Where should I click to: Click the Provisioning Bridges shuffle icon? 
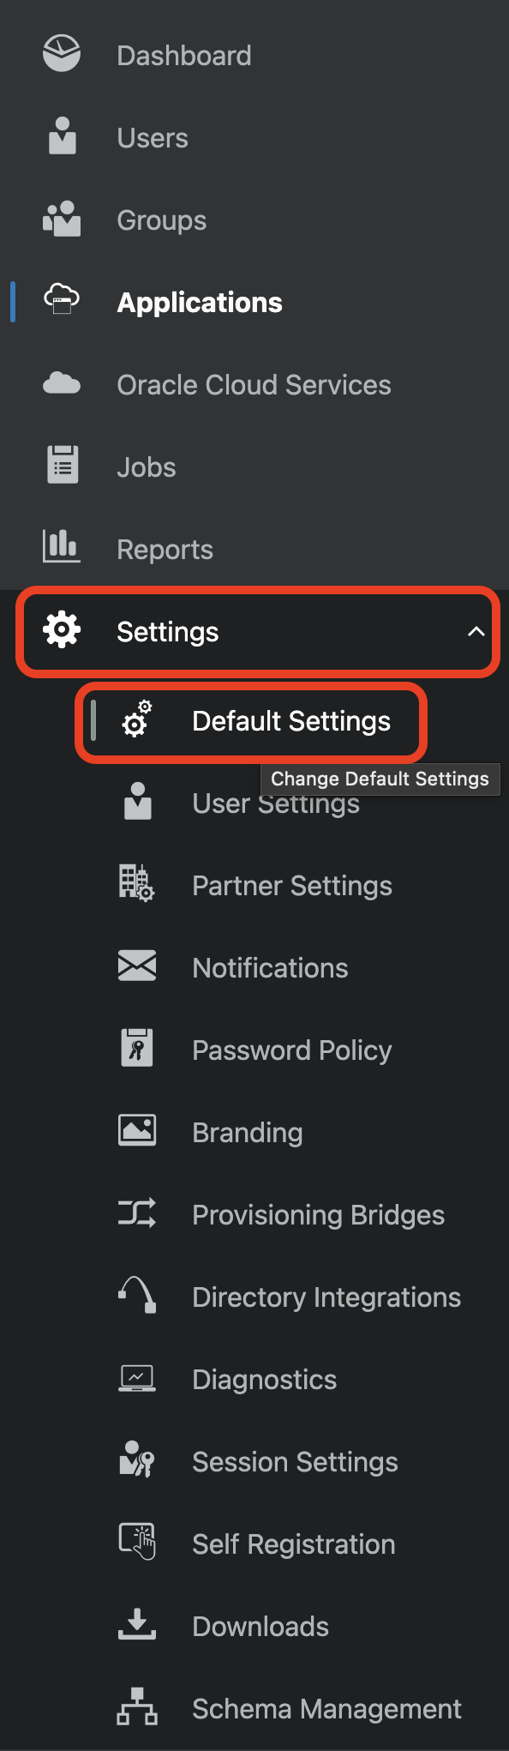pos(137,1212)
